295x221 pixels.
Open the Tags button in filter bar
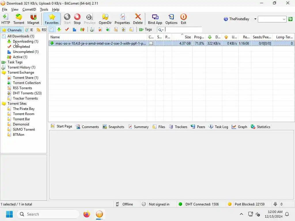point(145,30)
